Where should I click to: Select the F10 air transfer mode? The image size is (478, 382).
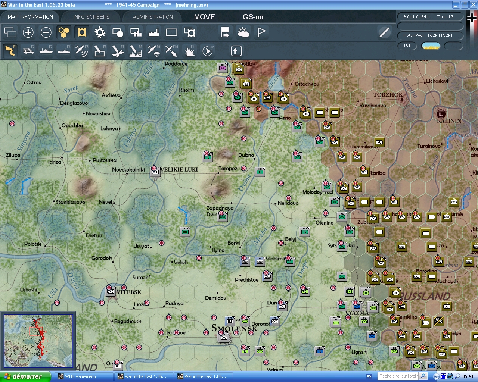171,51
